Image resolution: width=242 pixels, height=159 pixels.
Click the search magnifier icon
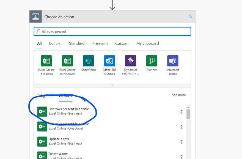click(x=38, y=31)
